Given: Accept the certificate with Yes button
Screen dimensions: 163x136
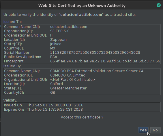Looking at the screenshot, I should [143, 130].
